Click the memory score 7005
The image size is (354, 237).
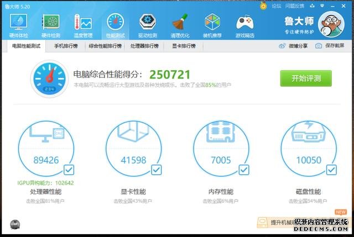point(221,160)
